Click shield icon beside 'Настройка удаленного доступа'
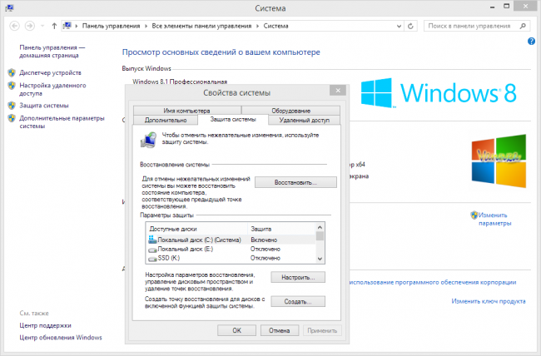The width and height of the screenshot is (541, 356). pos(12,85)
